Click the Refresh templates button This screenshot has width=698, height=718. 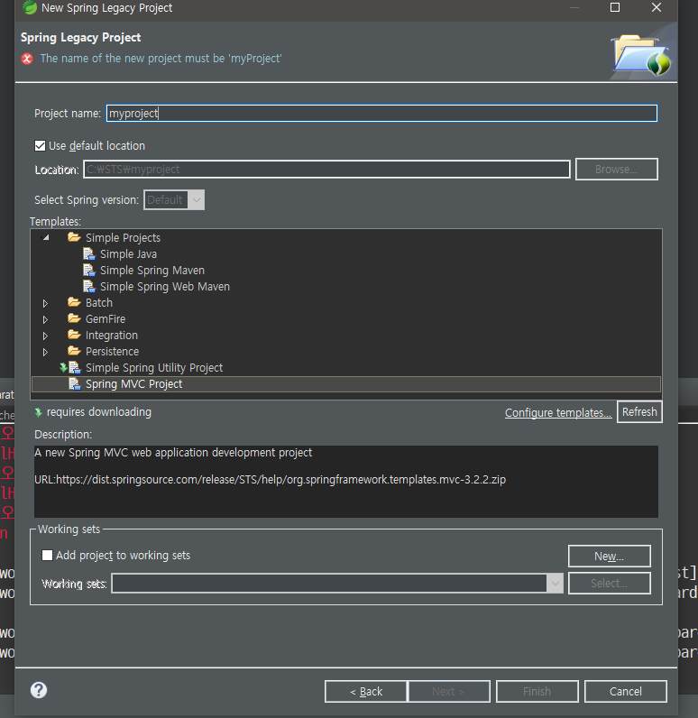pos(639,411)
